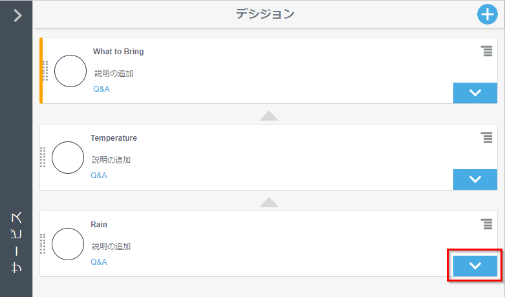
Task: Open the Q&A link under Rain
Action: pos(98,262)
